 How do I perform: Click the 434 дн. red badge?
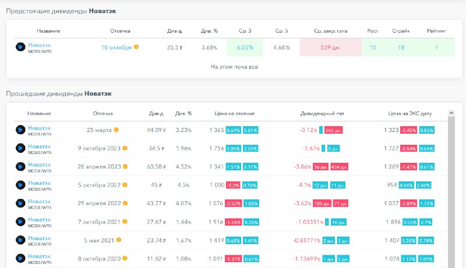point(339,167)
